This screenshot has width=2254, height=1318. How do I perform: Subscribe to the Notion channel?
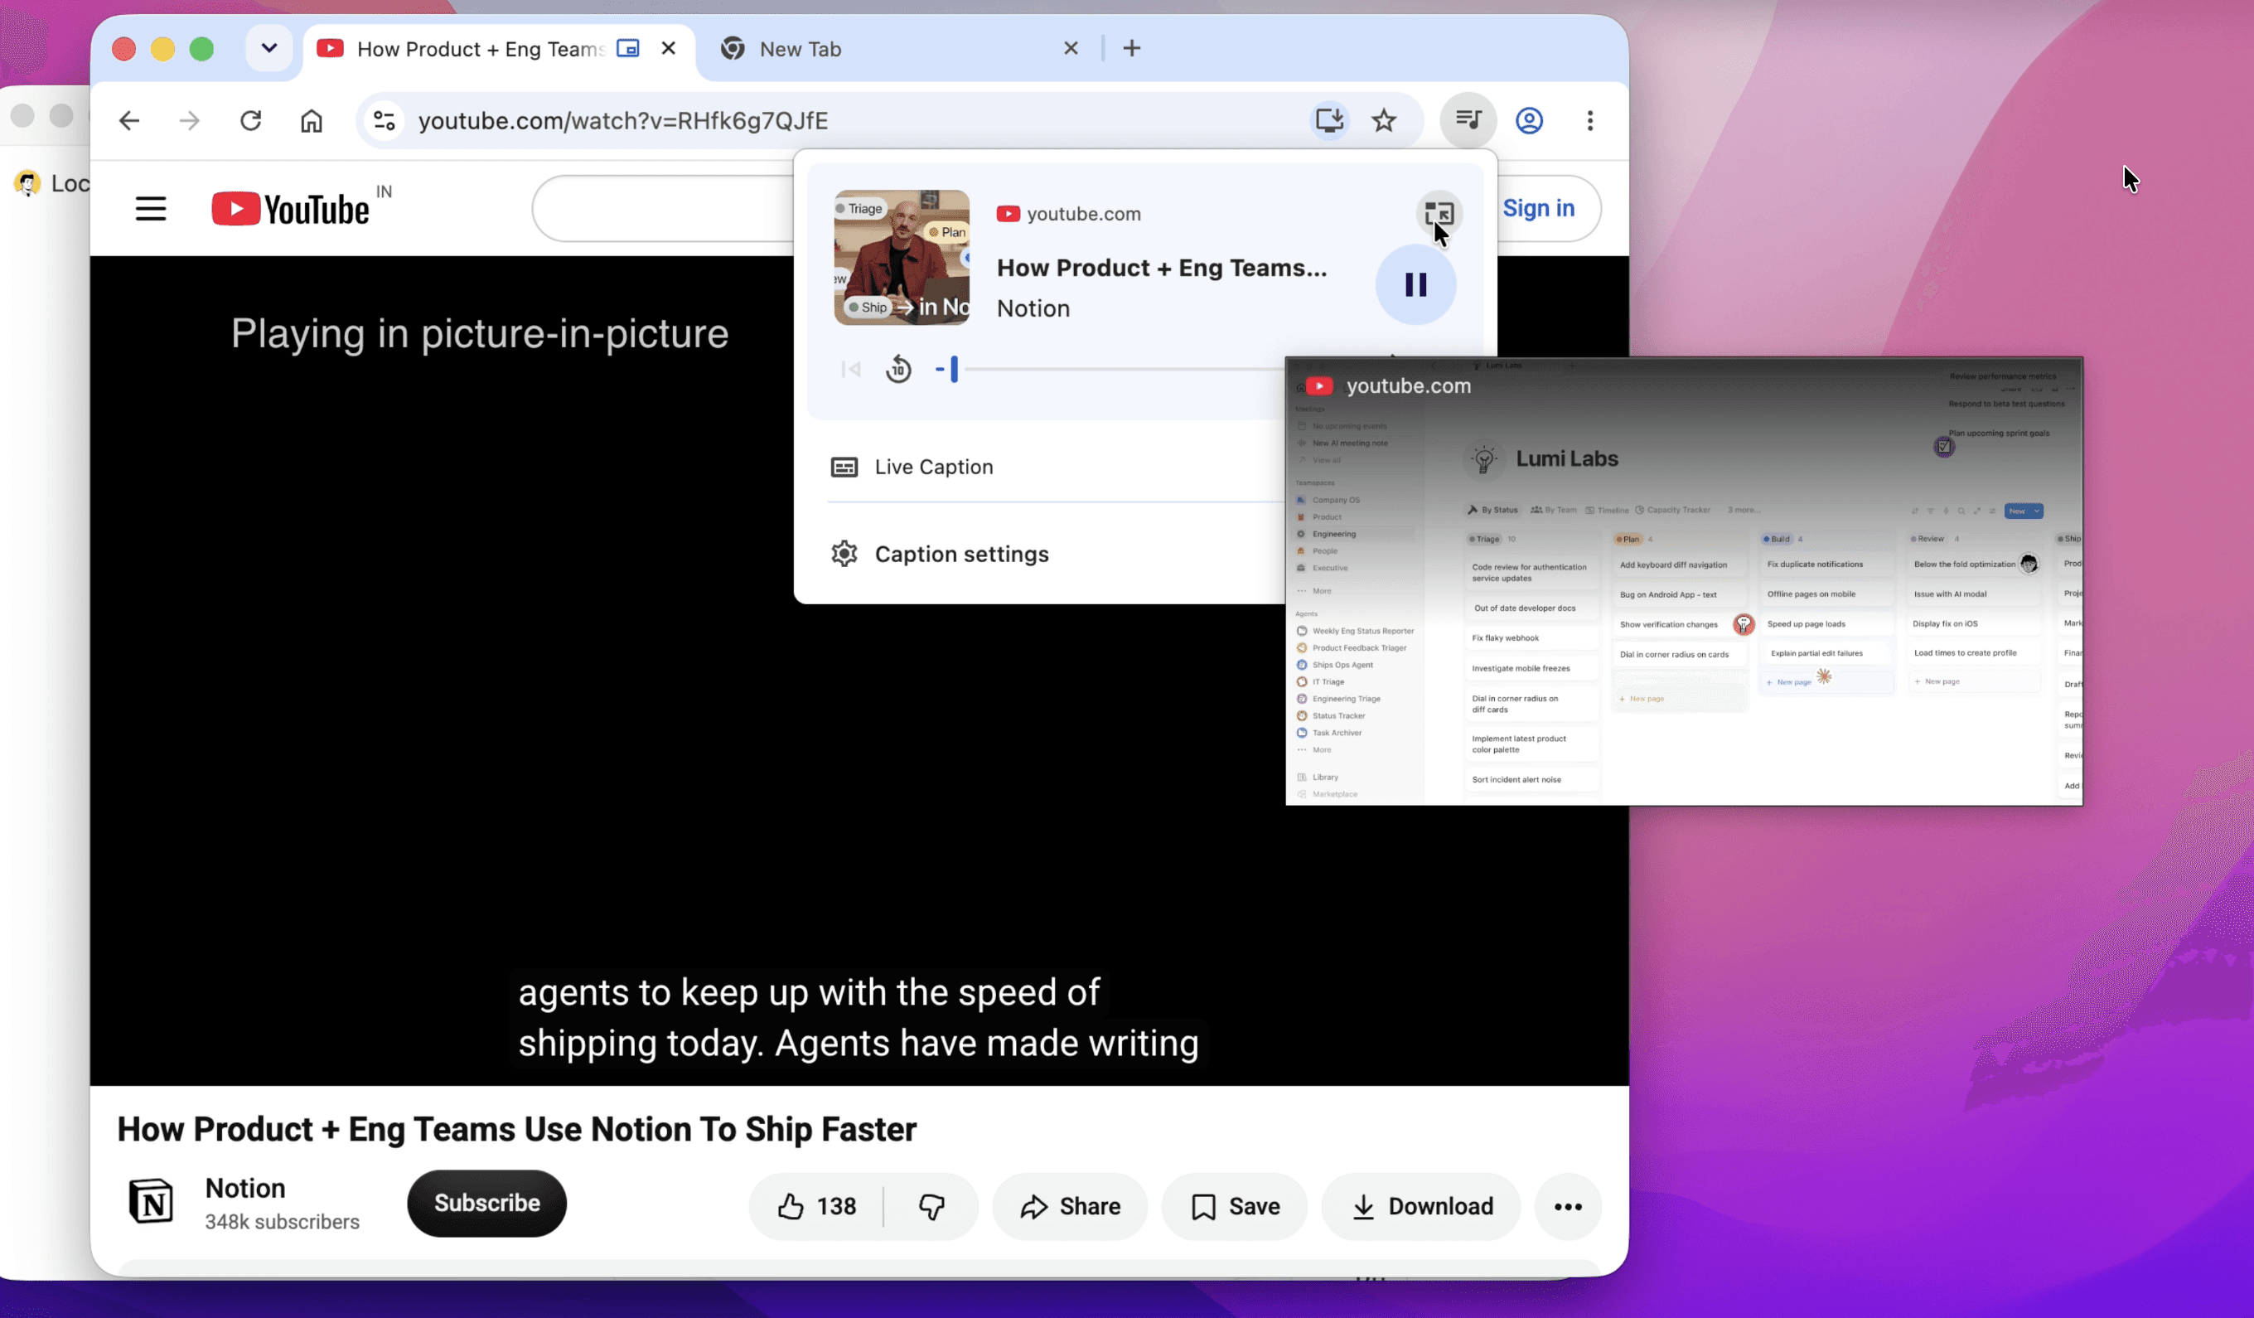486,1203
